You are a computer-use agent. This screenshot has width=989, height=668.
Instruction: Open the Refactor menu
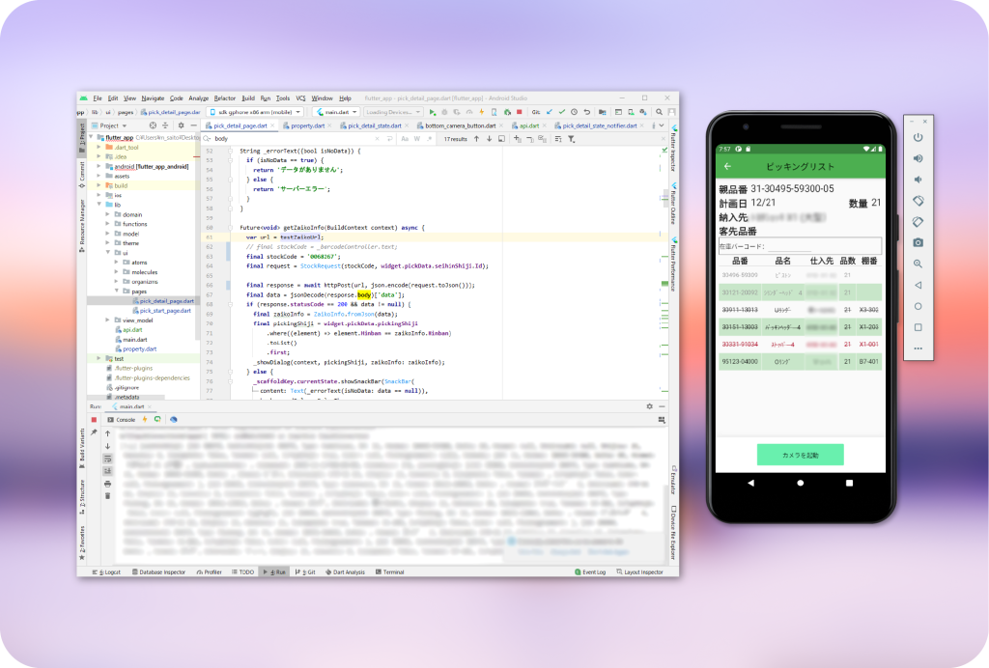pyautogui.click(x=224, y=98)
